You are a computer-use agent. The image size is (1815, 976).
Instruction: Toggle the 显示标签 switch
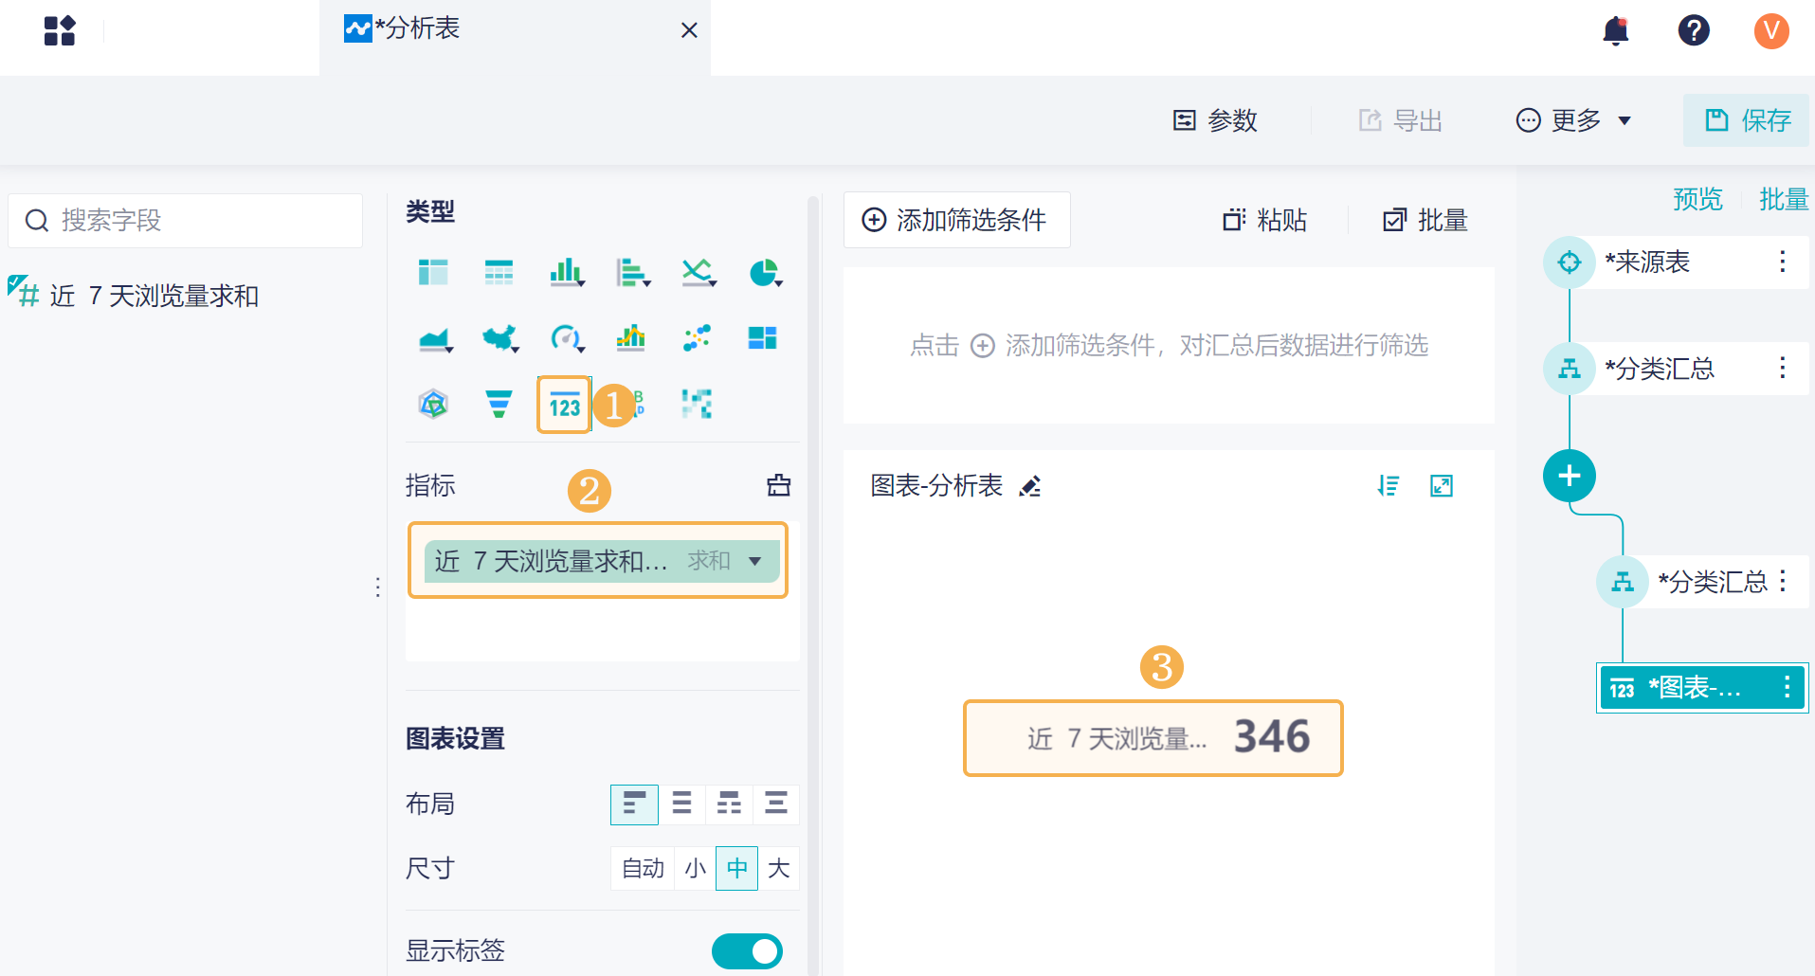point(747,951)
